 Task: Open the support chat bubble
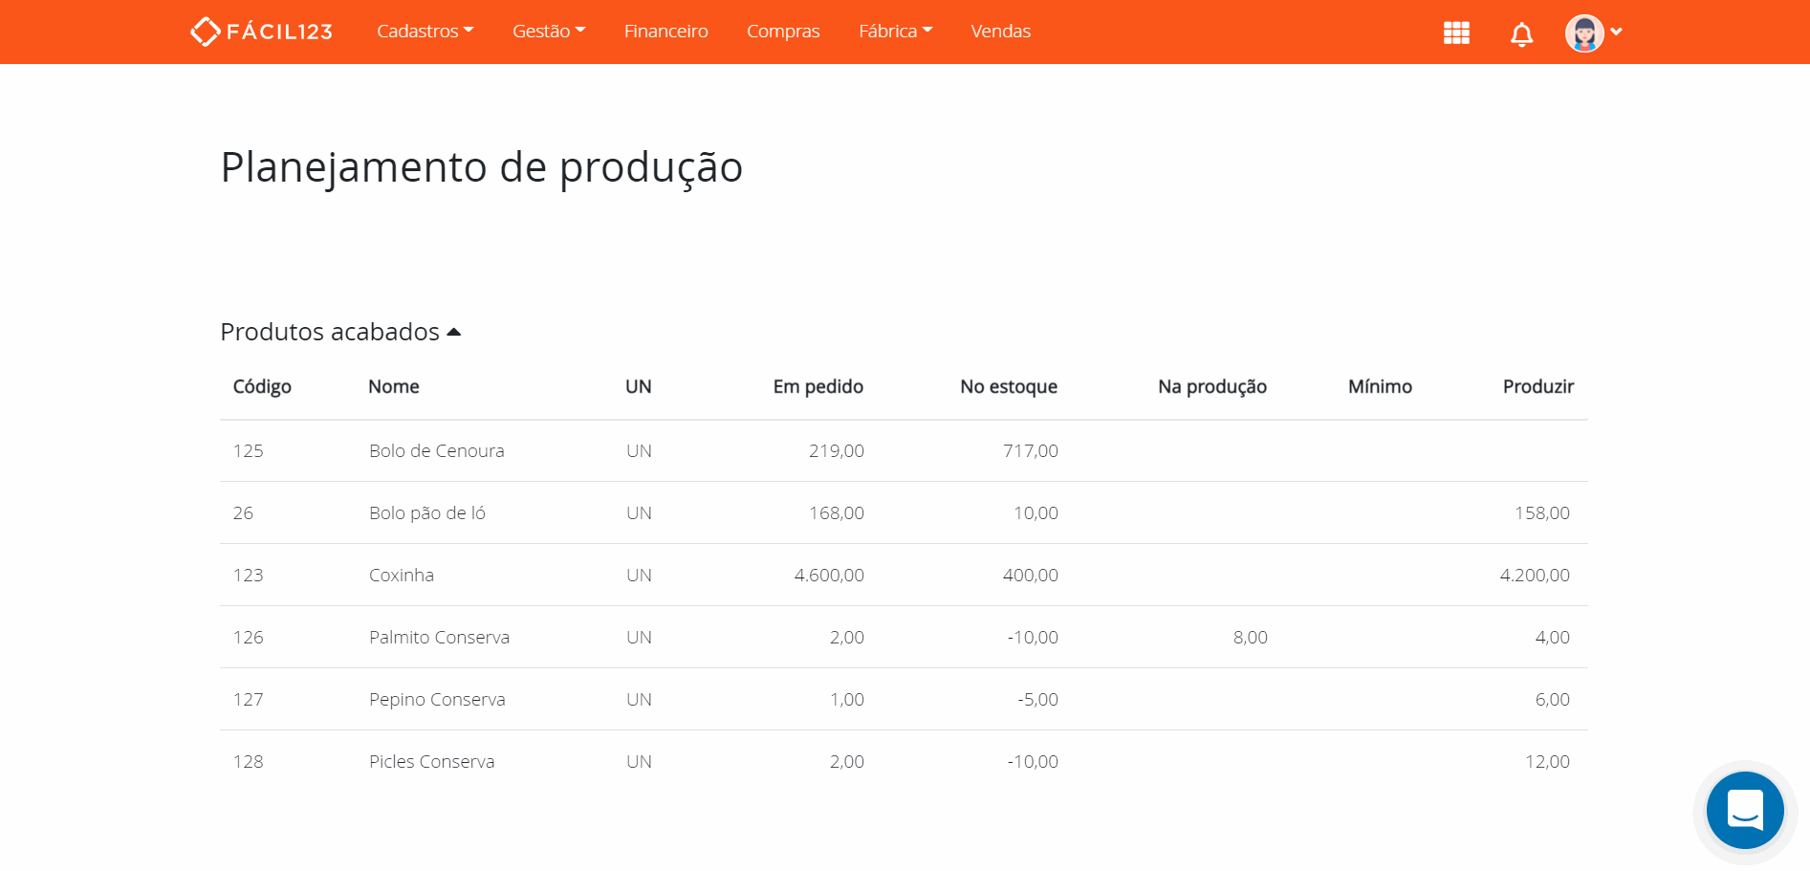click(x=1744, y=810)
